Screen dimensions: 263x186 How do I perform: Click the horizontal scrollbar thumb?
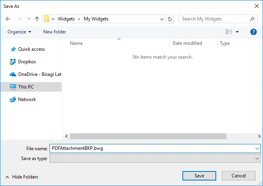[x=148, y=136]
